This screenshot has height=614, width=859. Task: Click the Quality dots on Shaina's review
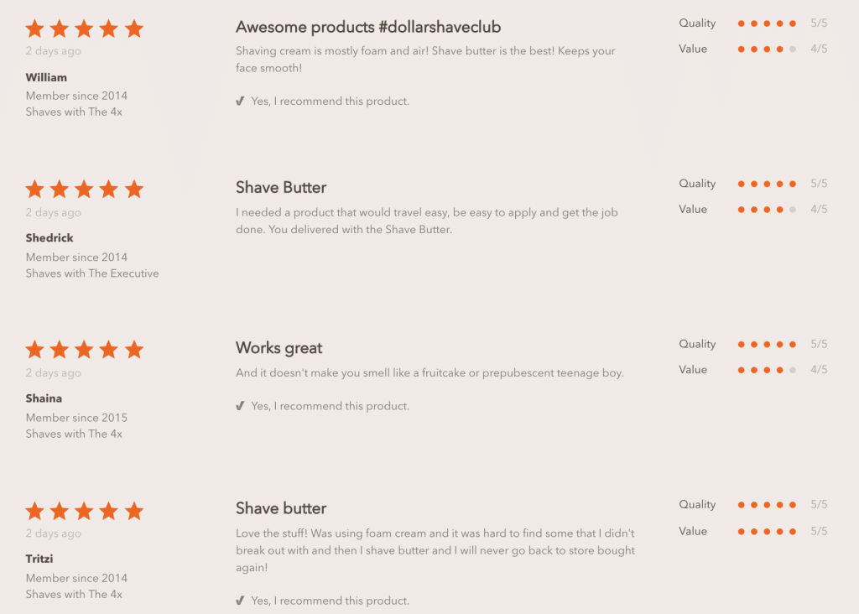coord(767,344)
